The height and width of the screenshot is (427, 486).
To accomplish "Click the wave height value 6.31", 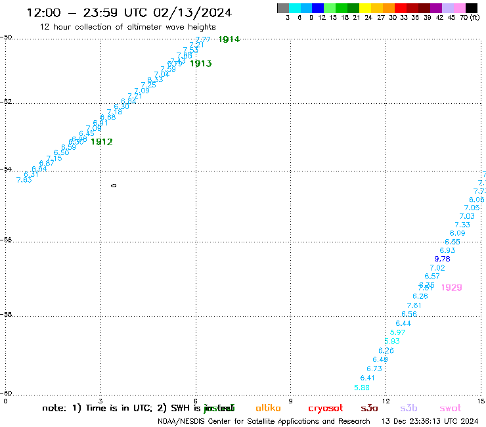I will point(31,175).
